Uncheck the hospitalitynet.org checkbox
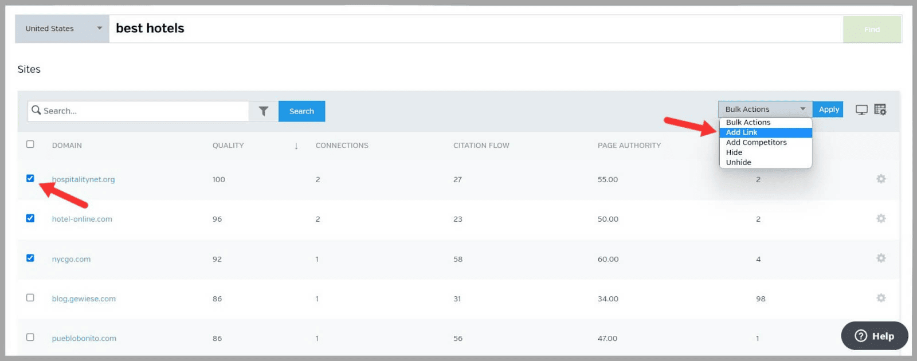The height and width of the screenshot is (361, 917). tap(30, 179)
